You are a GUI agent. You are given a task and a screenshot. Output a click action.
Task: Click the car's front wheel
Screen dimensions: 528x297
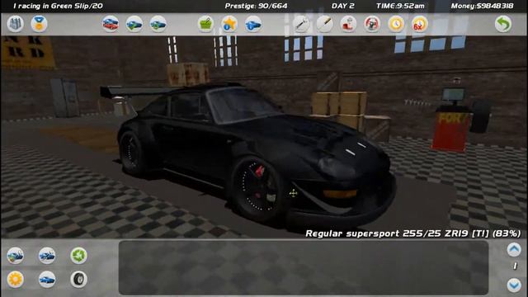(x=257, y=189)
